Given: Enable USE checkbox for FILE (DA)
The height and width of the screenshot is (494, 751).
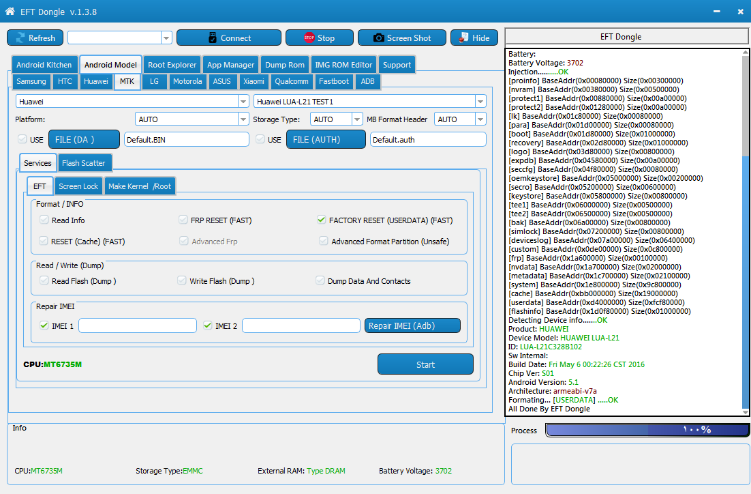Looking at the screenshot, I should [x=22, y=139].
